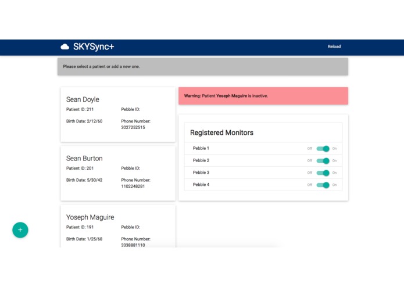Click Pebble ID label in Sean Doyle card
This screenshot has height=287, width=404.
pos(131,109)
